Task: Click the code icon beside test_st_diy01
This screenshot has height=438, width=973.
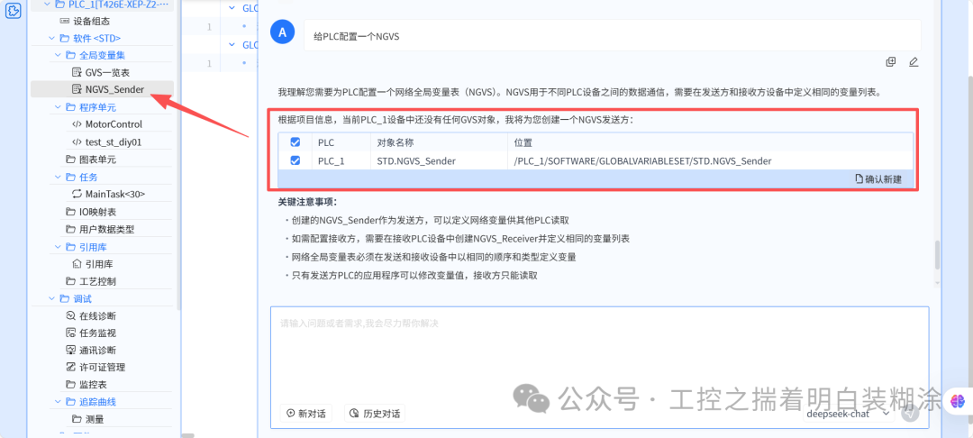Action: click(x=77, y=142)
